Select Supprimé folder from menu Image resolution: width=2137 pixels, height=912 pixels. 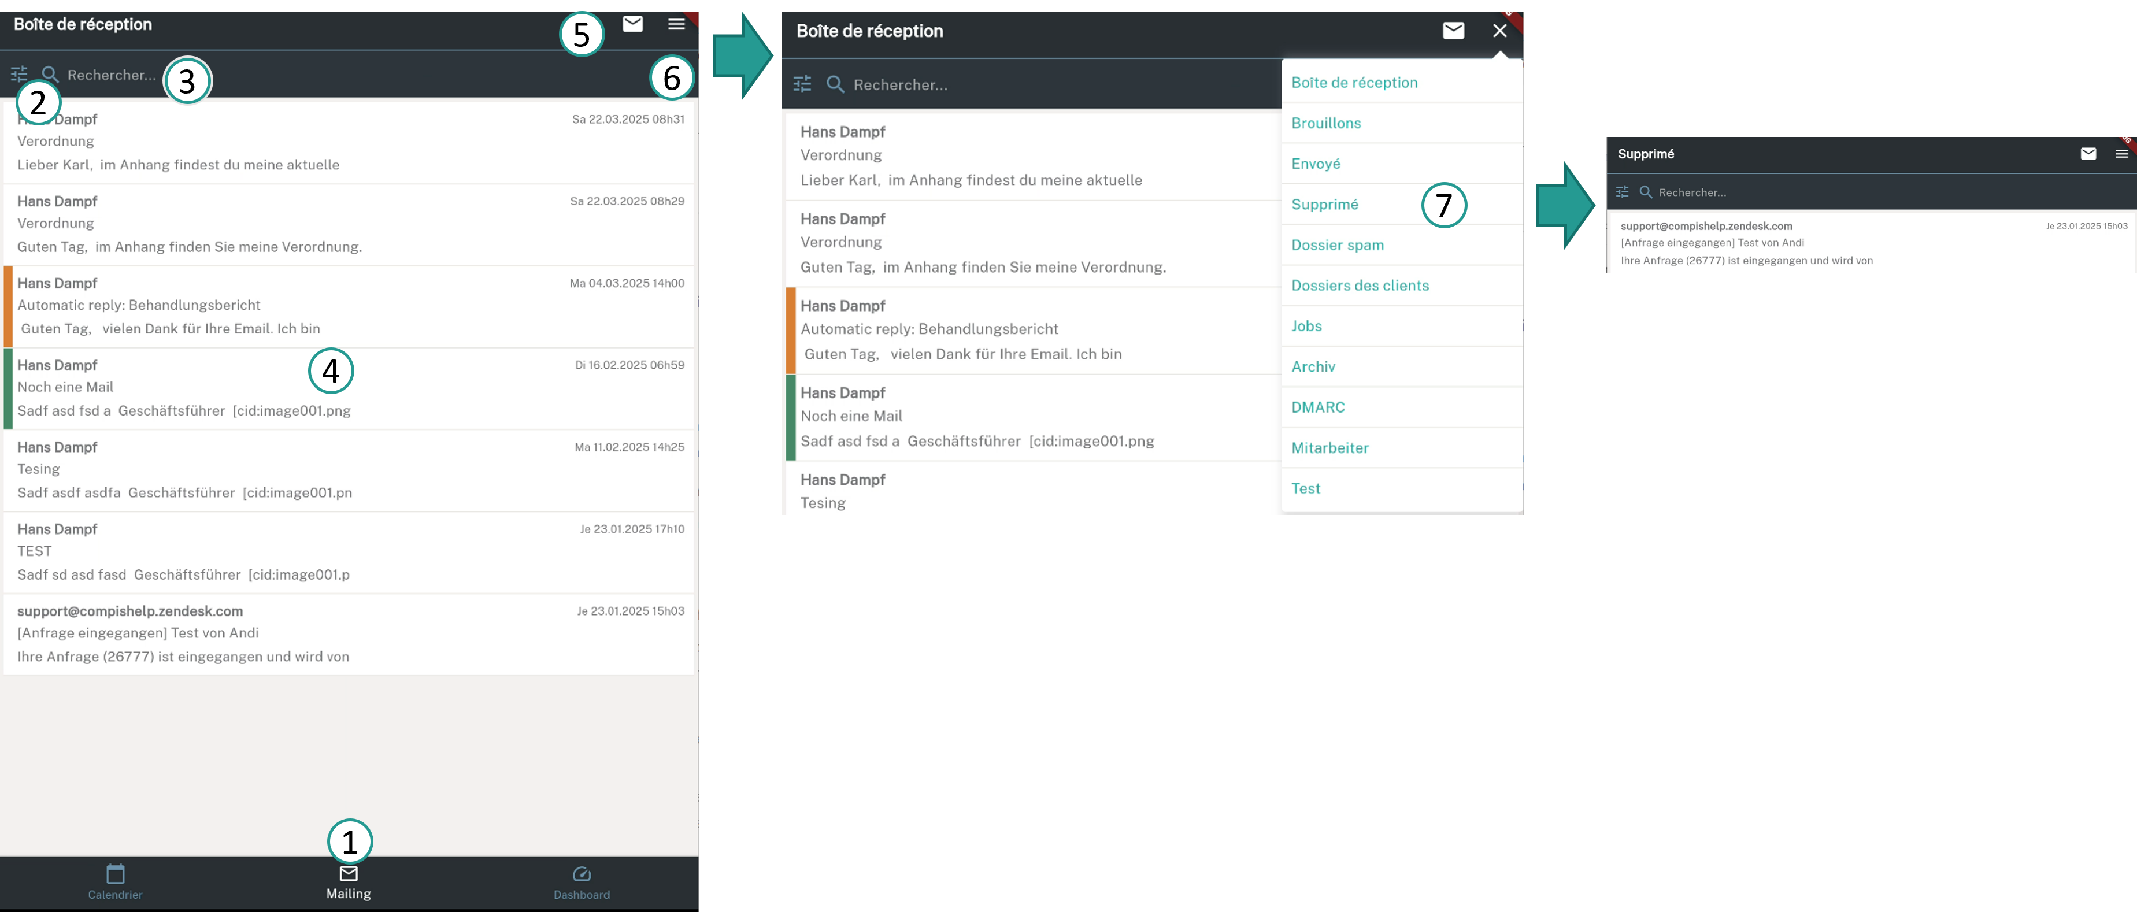point(1325,204)
